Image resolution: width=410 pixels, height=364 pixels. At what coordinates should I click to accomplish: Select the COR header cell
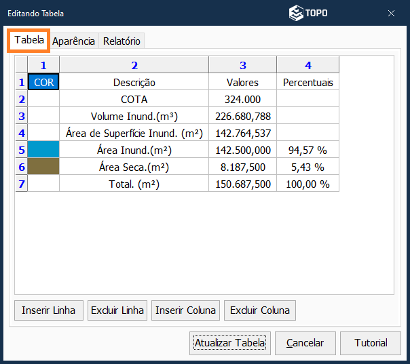tap(43, 83)
